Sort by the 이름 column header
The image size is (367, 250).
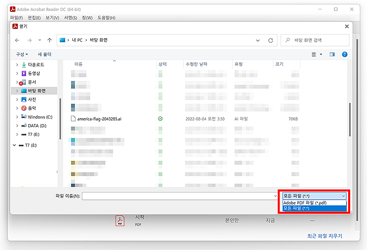(x=78, y=64)
